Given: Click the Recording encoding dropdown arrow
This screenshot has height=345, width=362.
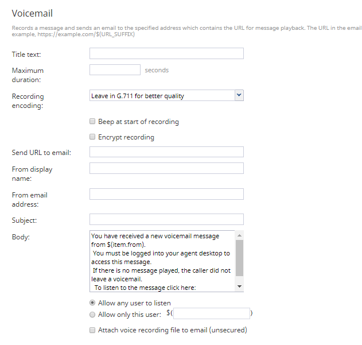Looking at the screenshot, I should point(239,95).
